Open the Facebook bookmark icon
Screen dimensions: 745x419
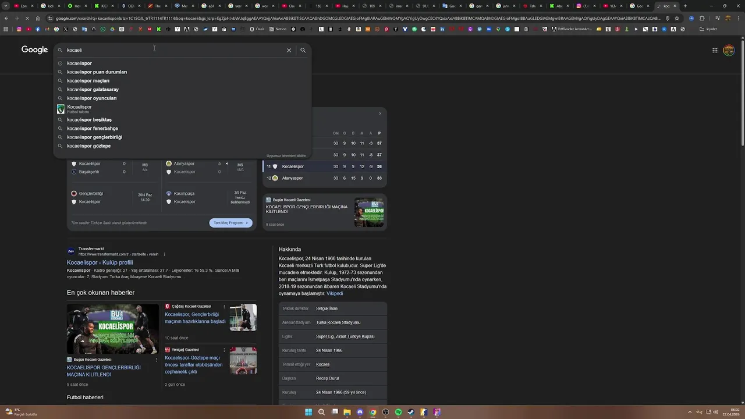(x=38, y=29)
